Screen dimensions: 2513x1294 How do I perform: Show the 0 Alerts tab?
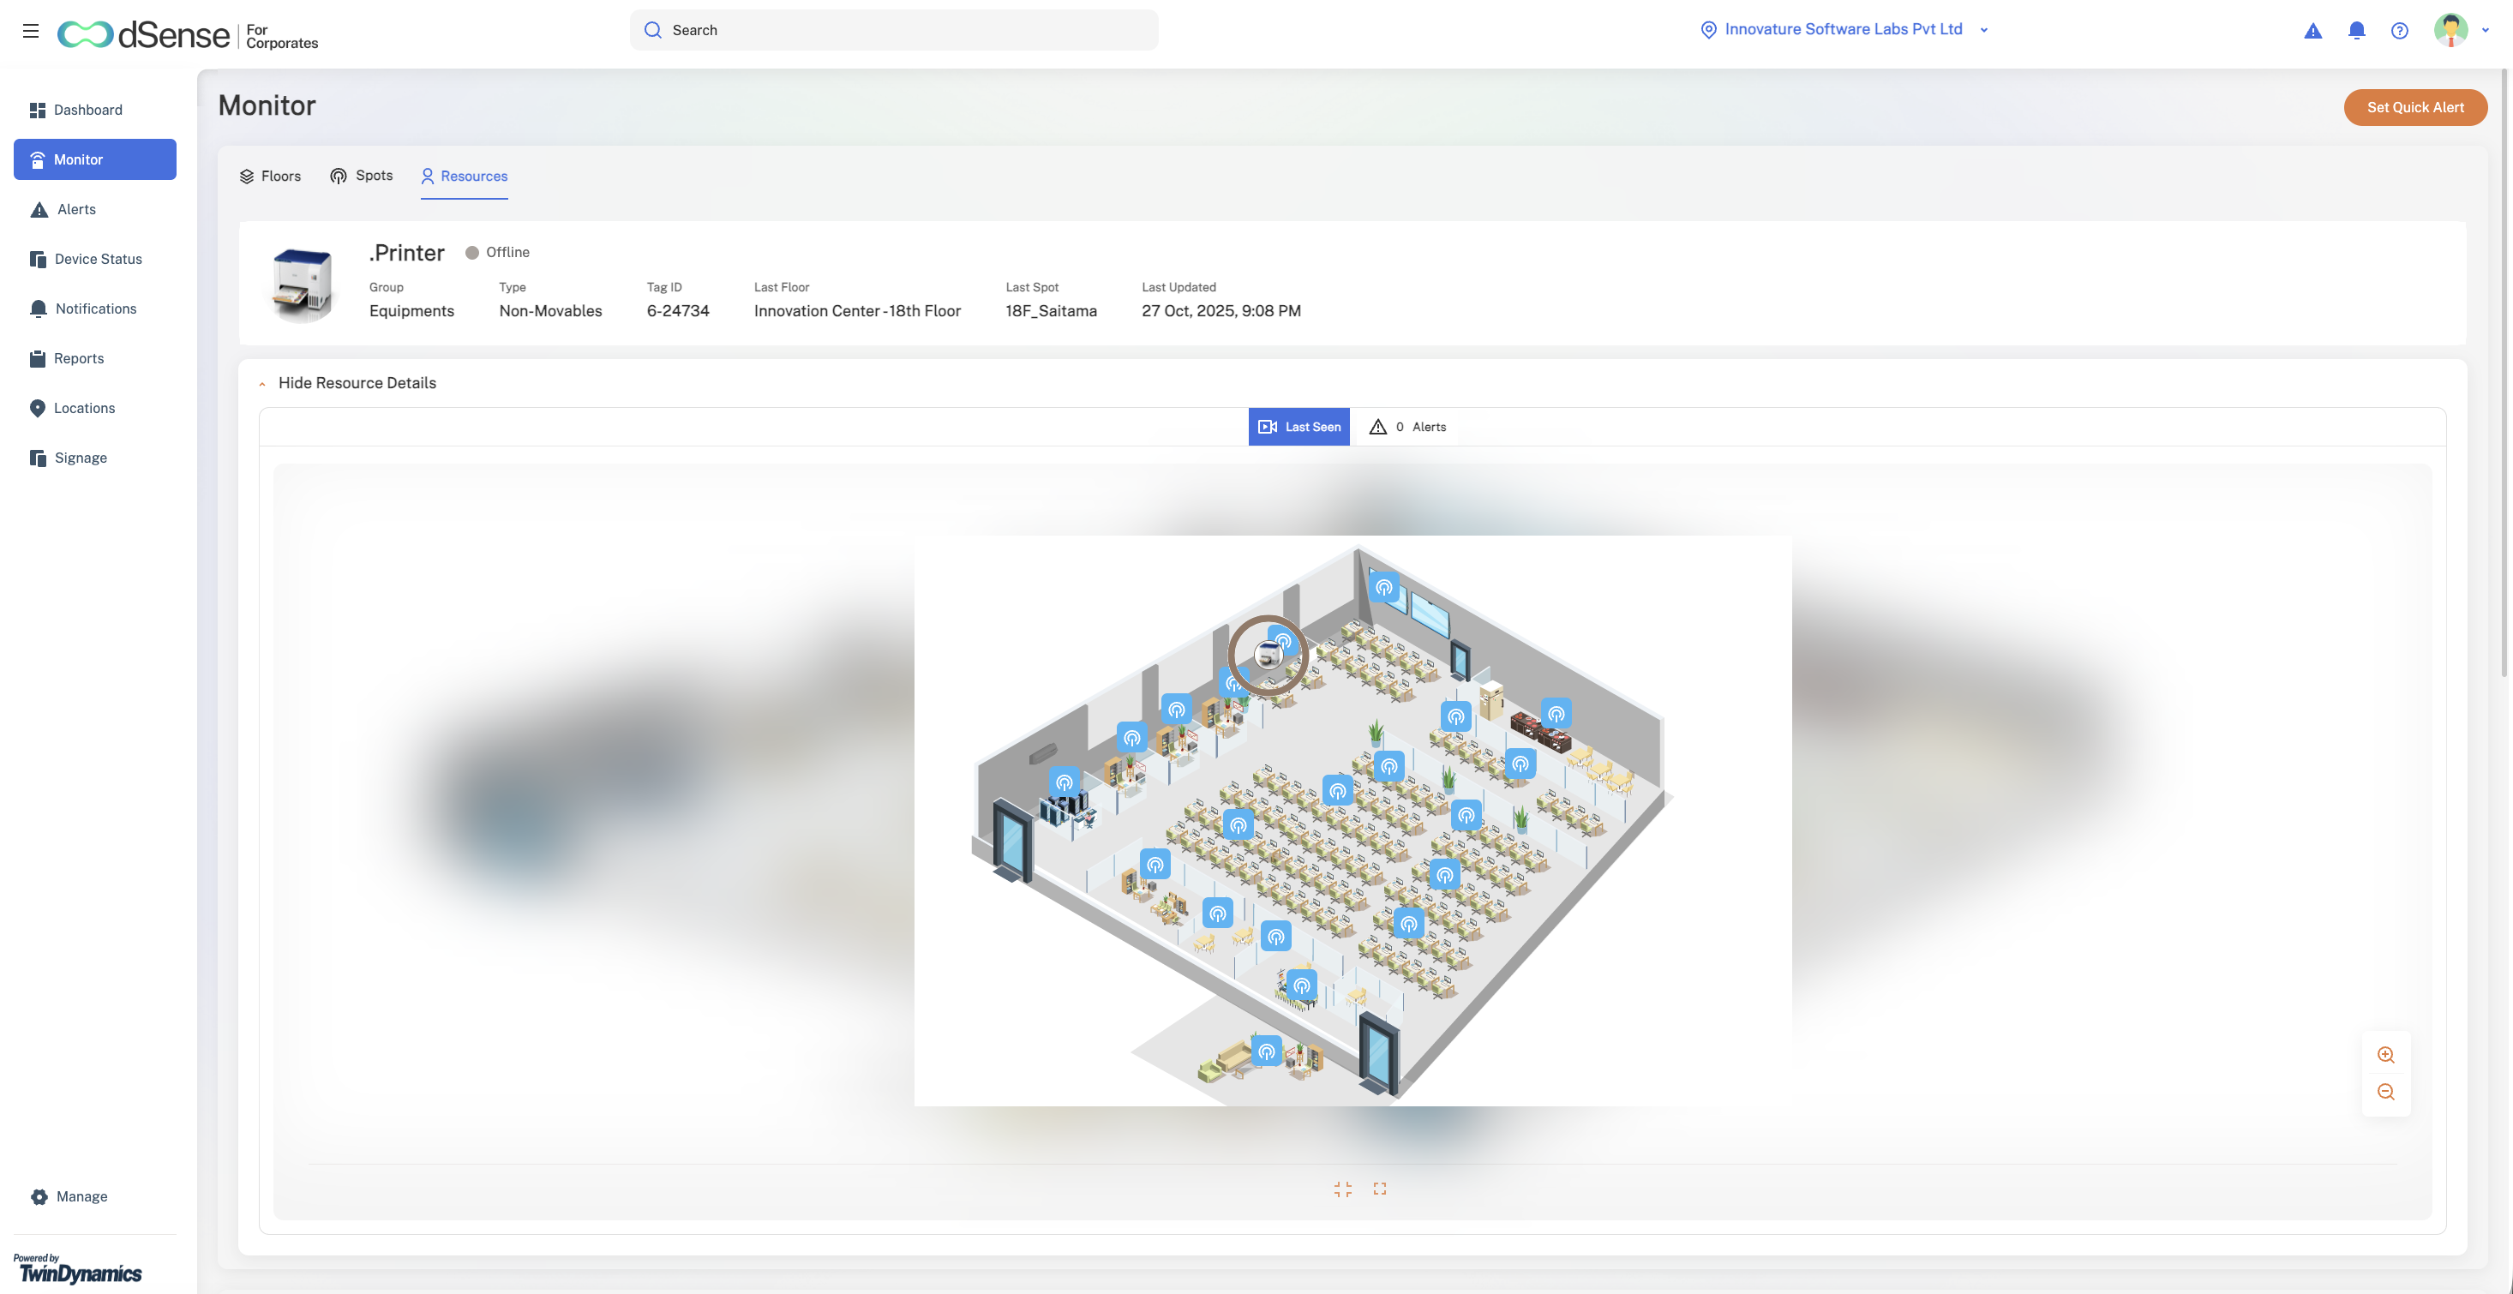click(x=1406, y=427)
